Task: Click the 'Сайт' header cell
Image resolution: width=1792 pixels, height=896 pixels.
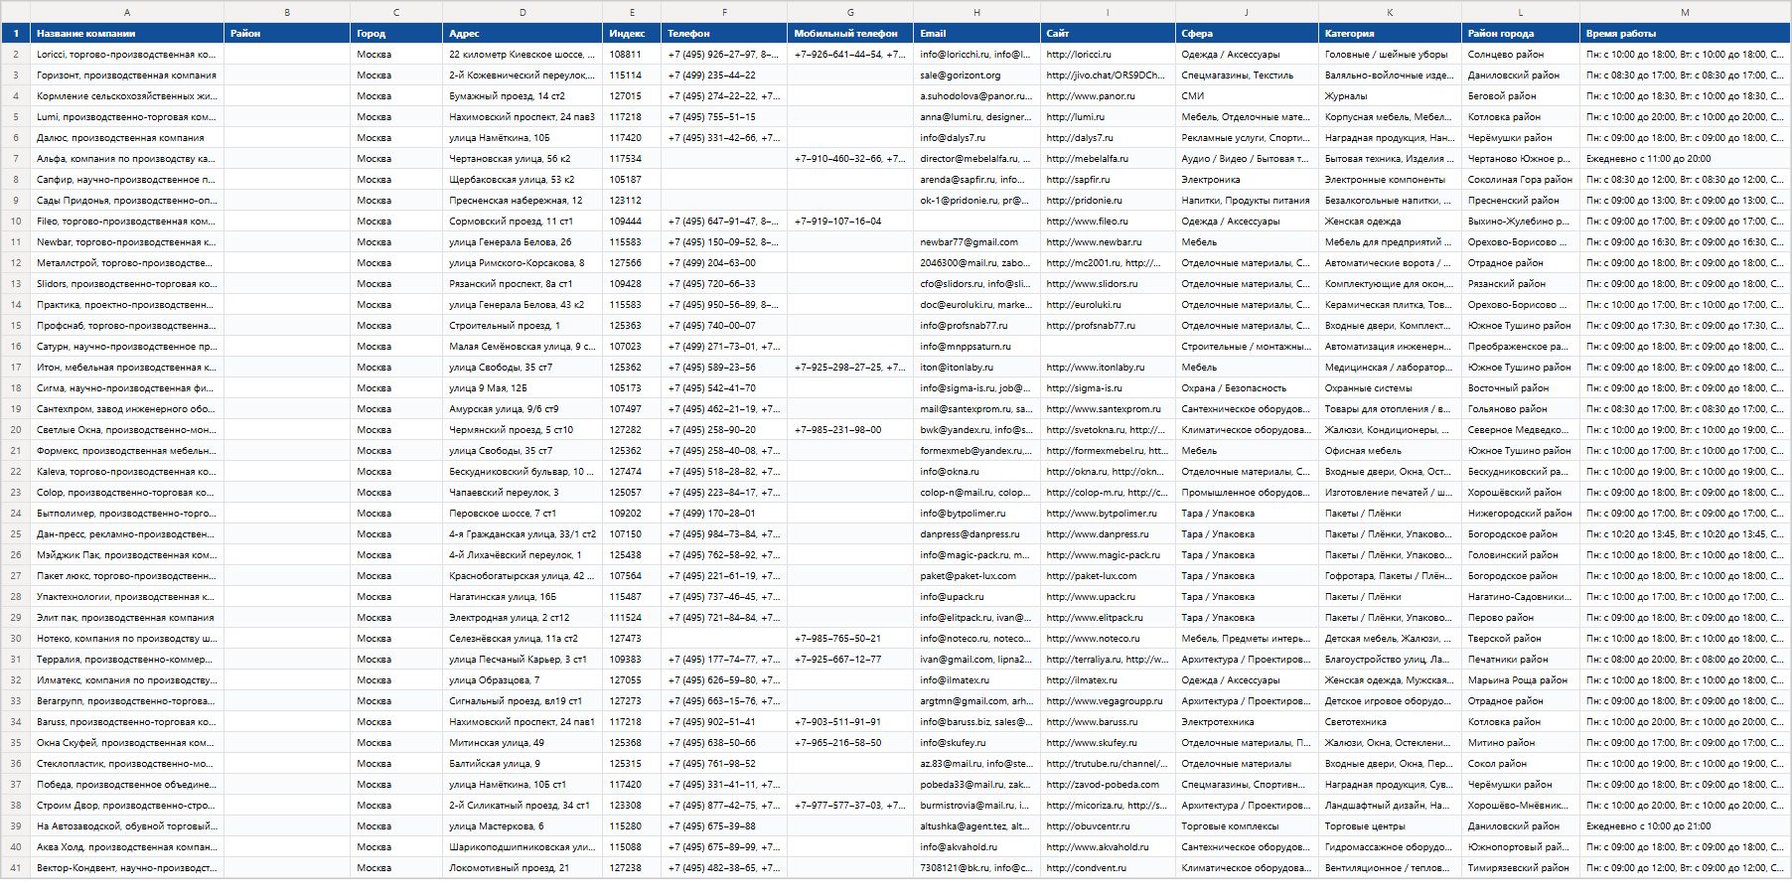Action: pyautogui.click(x=1108, y=33)
